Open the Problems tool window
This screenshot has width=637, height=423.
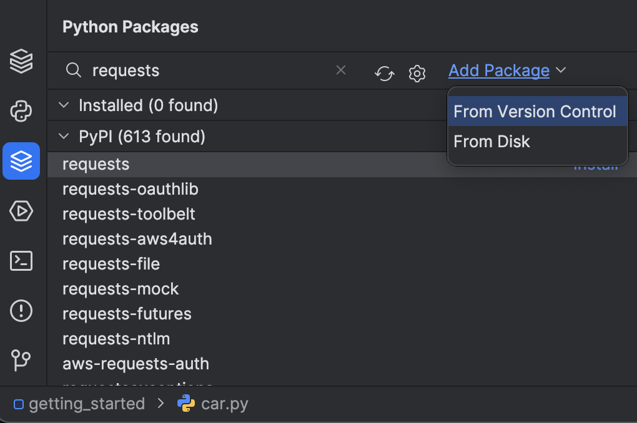click(x=21, y=310)
